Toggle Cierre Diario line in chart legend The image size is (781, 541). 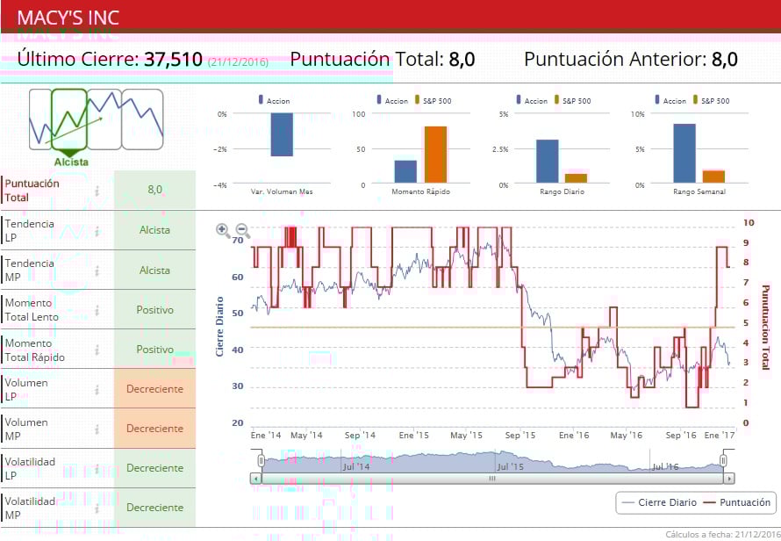pos(660,502)
